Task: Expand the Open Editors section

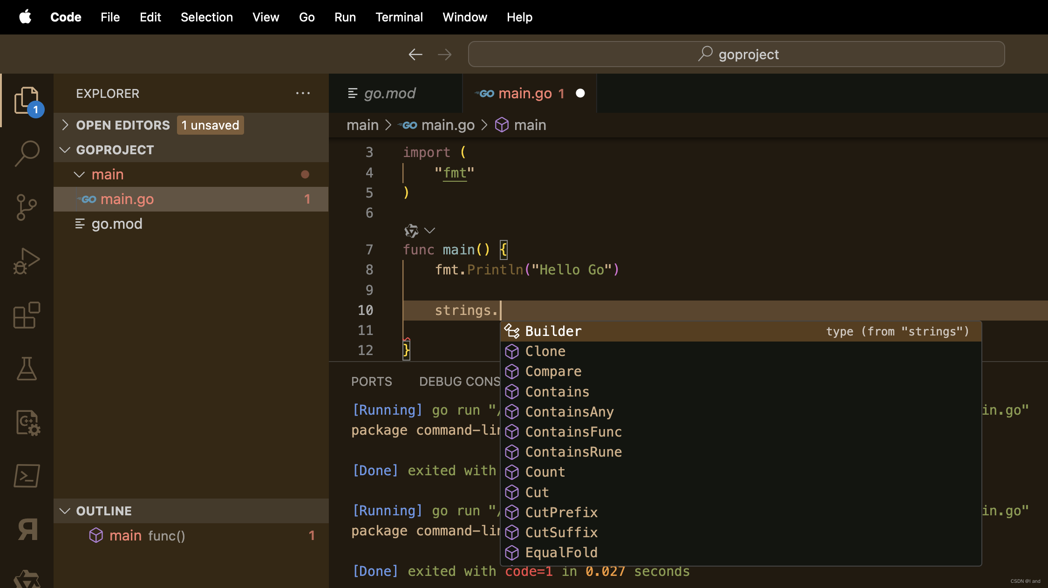Action: [x=65, y=125]
